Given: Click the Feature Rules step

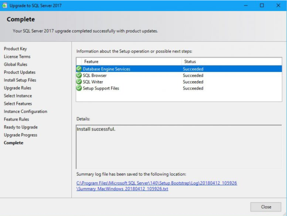Looking at the screenshot, I should 16,119.
